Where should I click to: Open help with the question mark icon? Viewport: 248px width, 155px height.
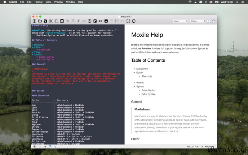click(x=208, y=21)
